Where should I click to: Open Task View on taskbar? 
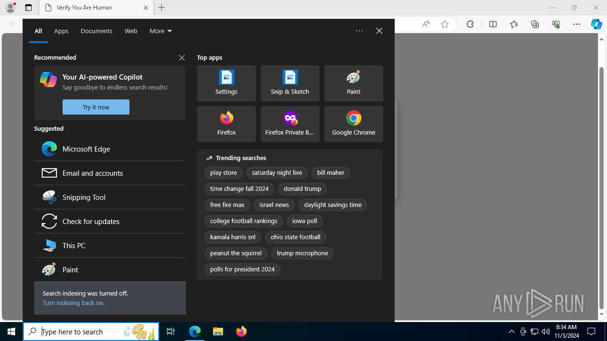(x=171, y=332)
